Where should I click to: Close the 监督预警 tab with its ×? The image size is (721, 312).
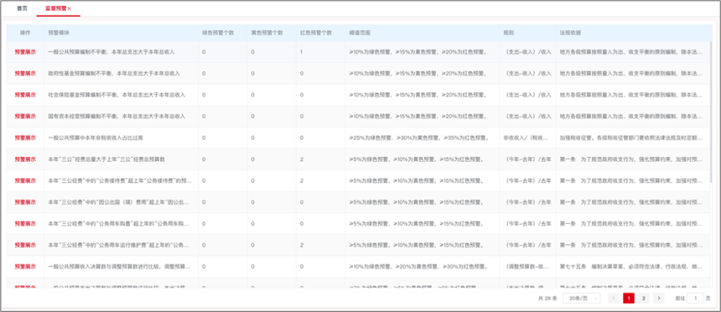(70, 8)
